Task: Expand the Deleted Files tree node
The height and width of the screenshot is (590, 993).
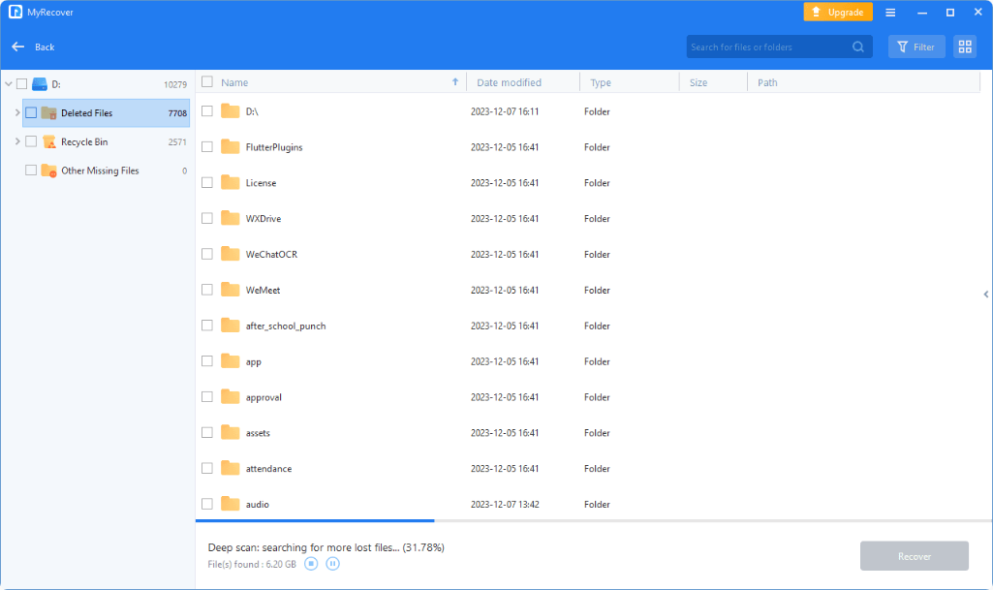Action: tap(17, 113)
